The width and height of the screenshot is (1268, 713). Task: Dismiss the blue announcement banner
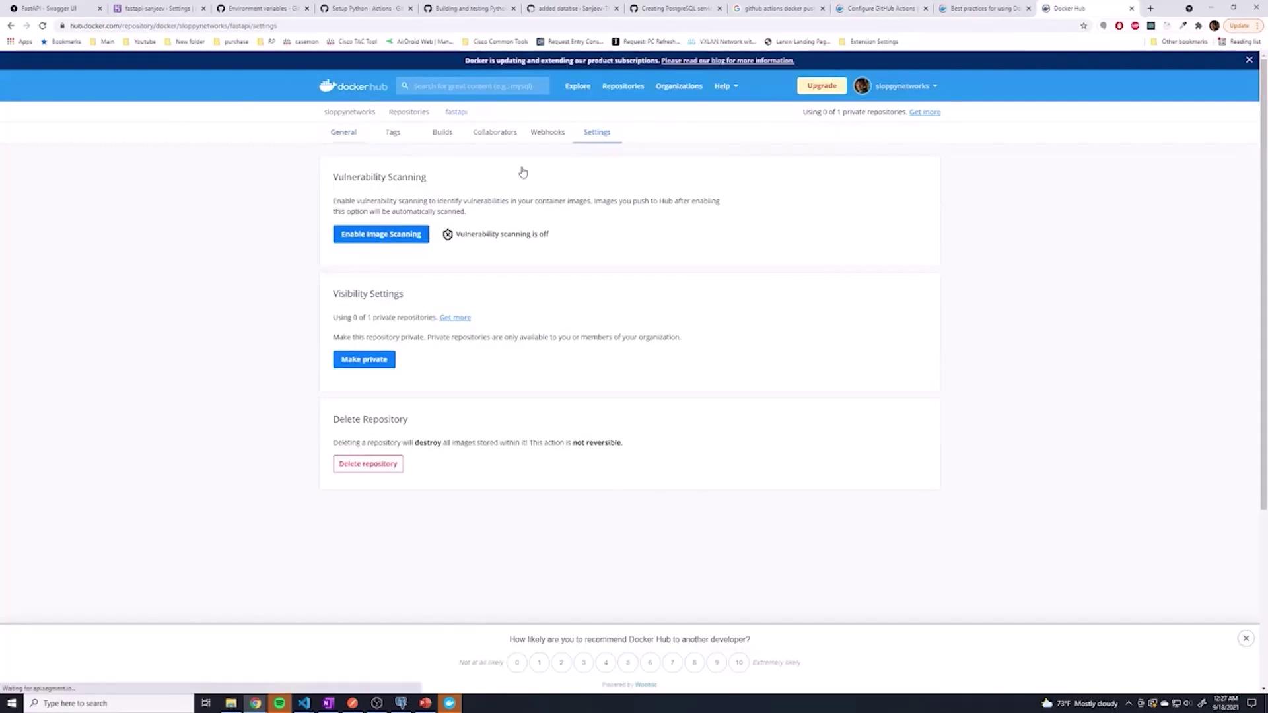click(x=1249, y=60)
